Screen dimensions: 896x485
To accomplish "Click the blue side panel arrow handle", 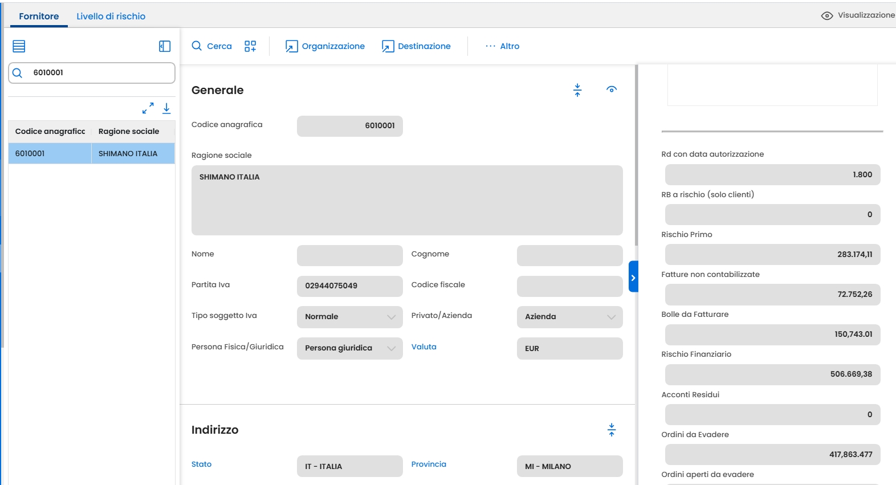I will (633, 276).
